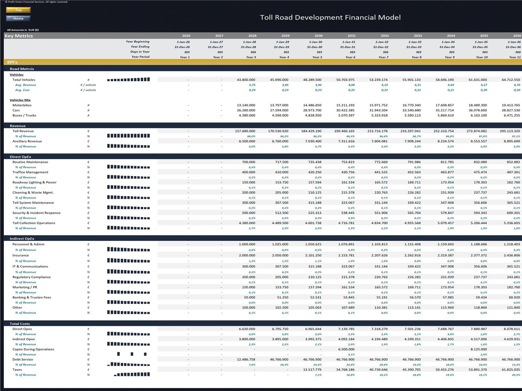The width and height of the screenshot is (522, 391).
Task: Click the Personnel & Admin row label
Action: pyautogui.click(x=28, y=244)
